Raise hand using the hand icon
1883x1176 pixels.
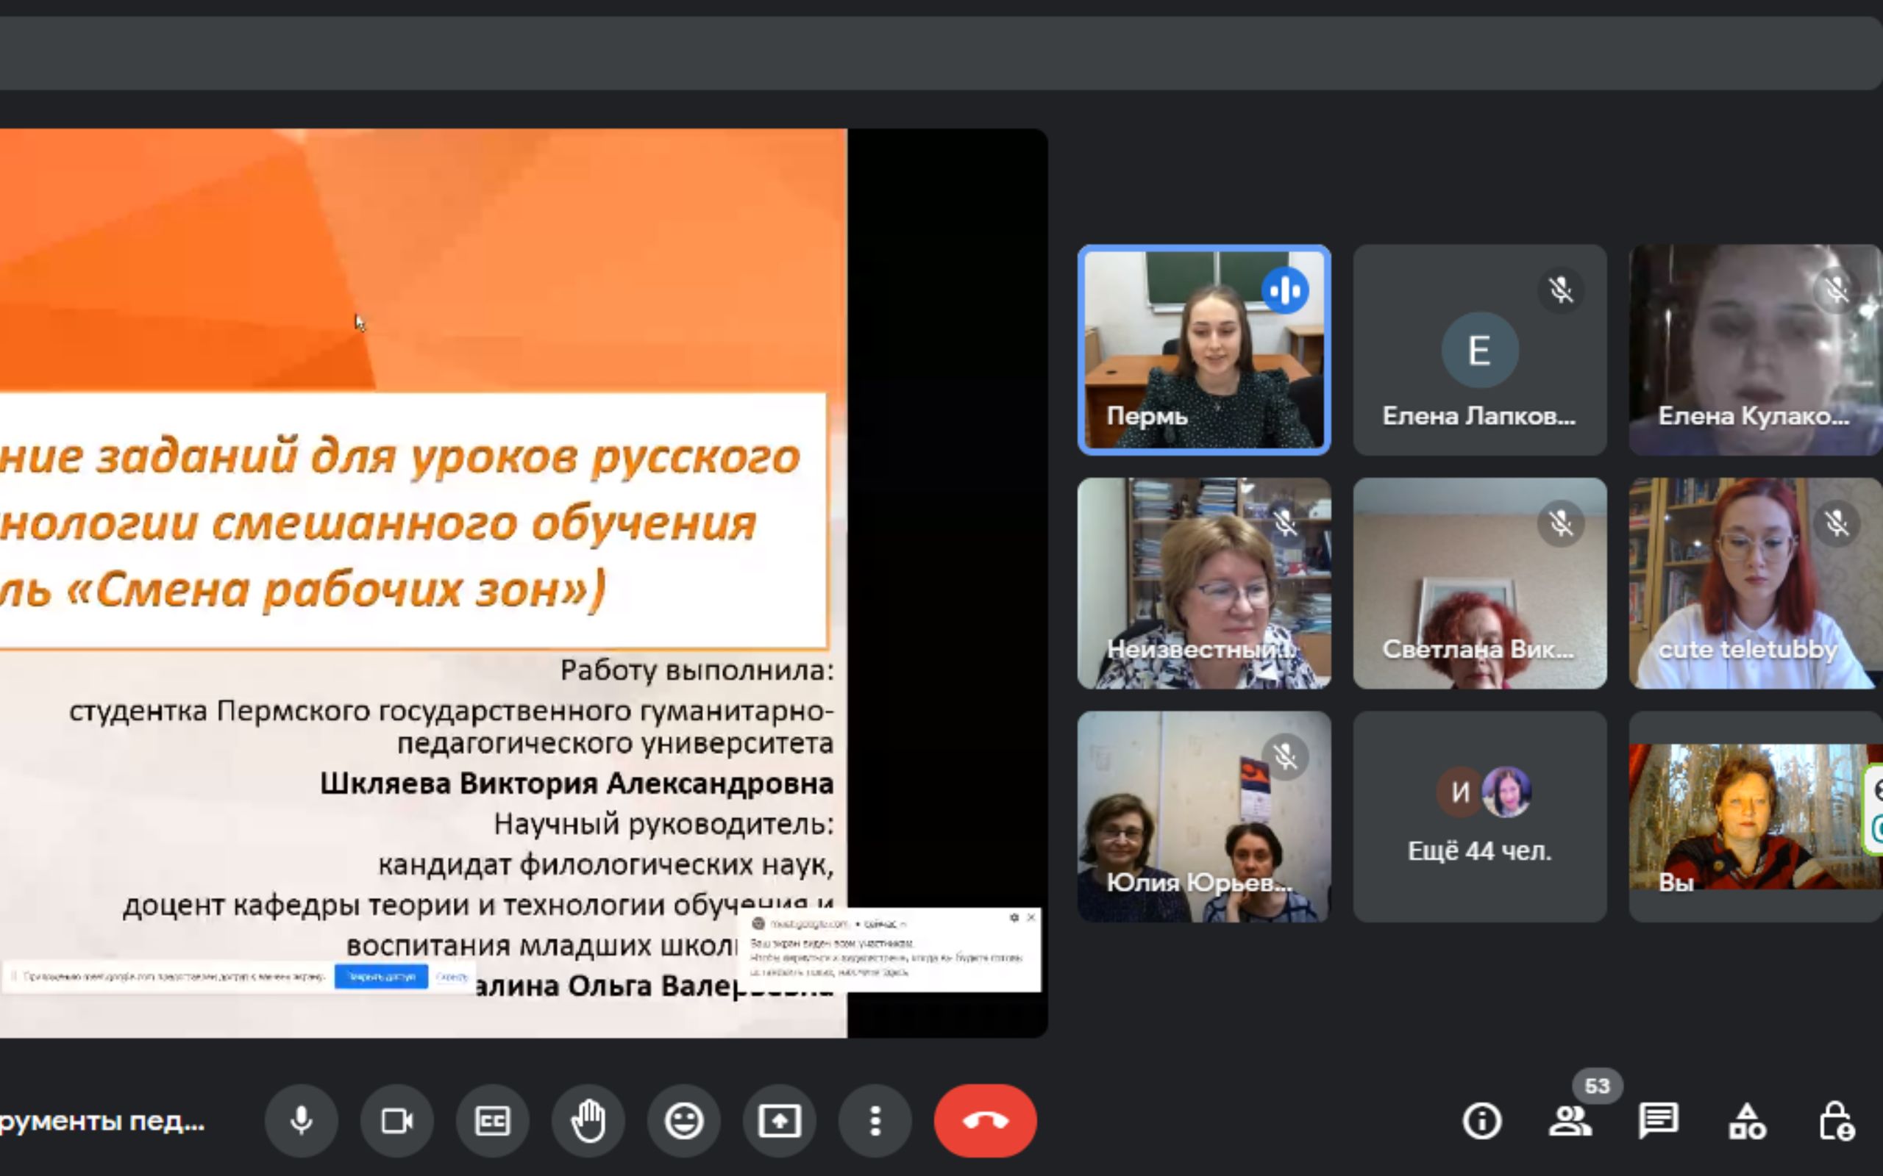(x=588, y=1121)
